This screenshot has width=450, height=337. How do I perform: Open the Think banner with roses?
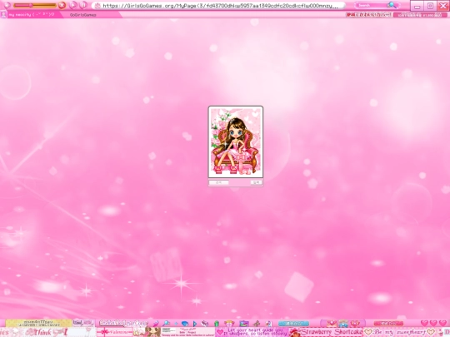[x=47, y=332]
